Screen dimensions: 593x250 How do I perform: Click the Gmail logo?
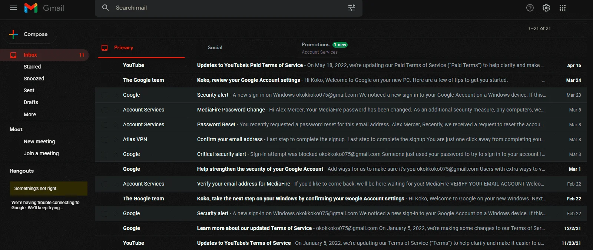coord(44,8)
